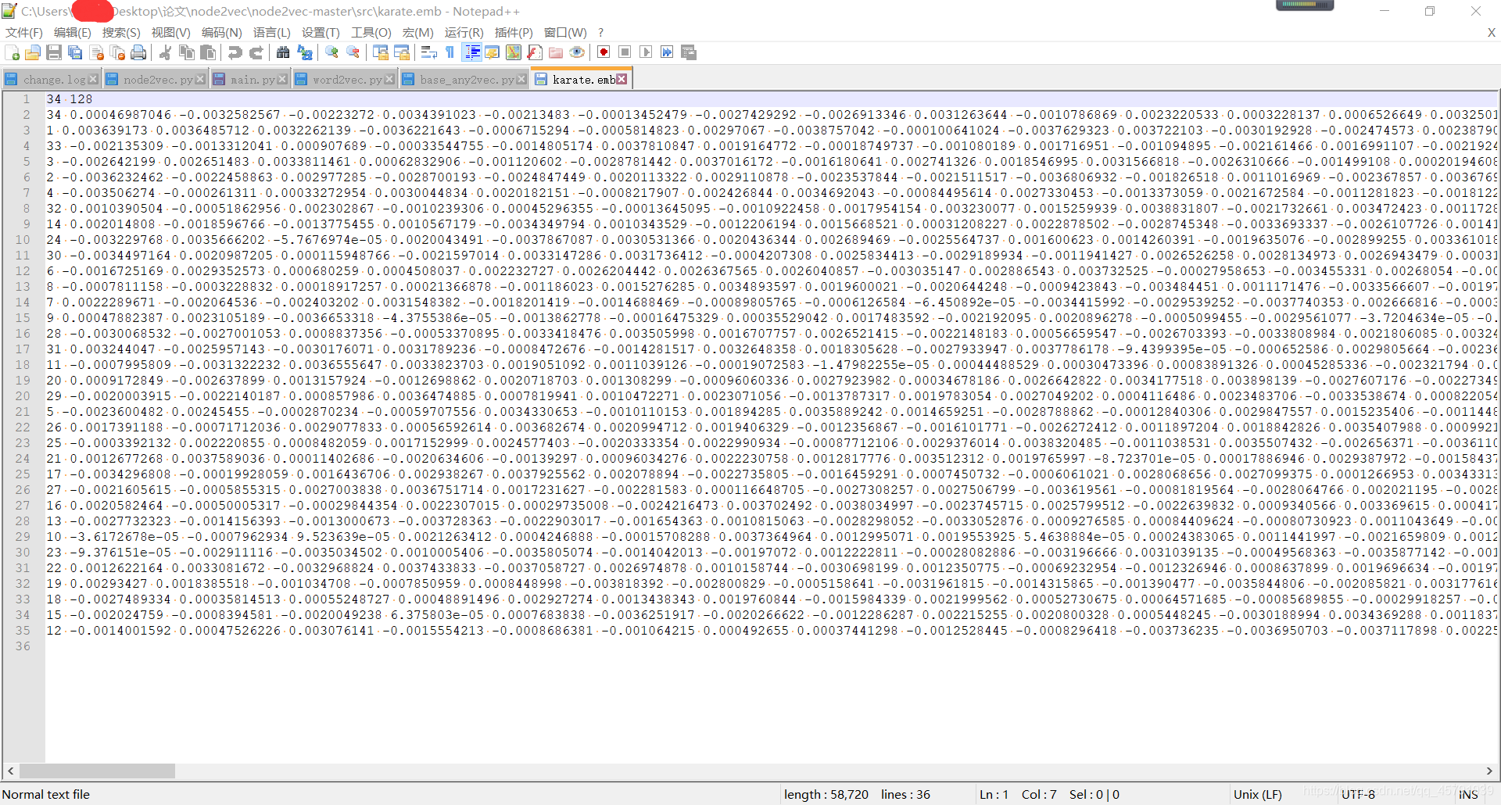Click INS mode indicator in status bar
Viewport: 1501px width, 805px height.
(1467, 794)
